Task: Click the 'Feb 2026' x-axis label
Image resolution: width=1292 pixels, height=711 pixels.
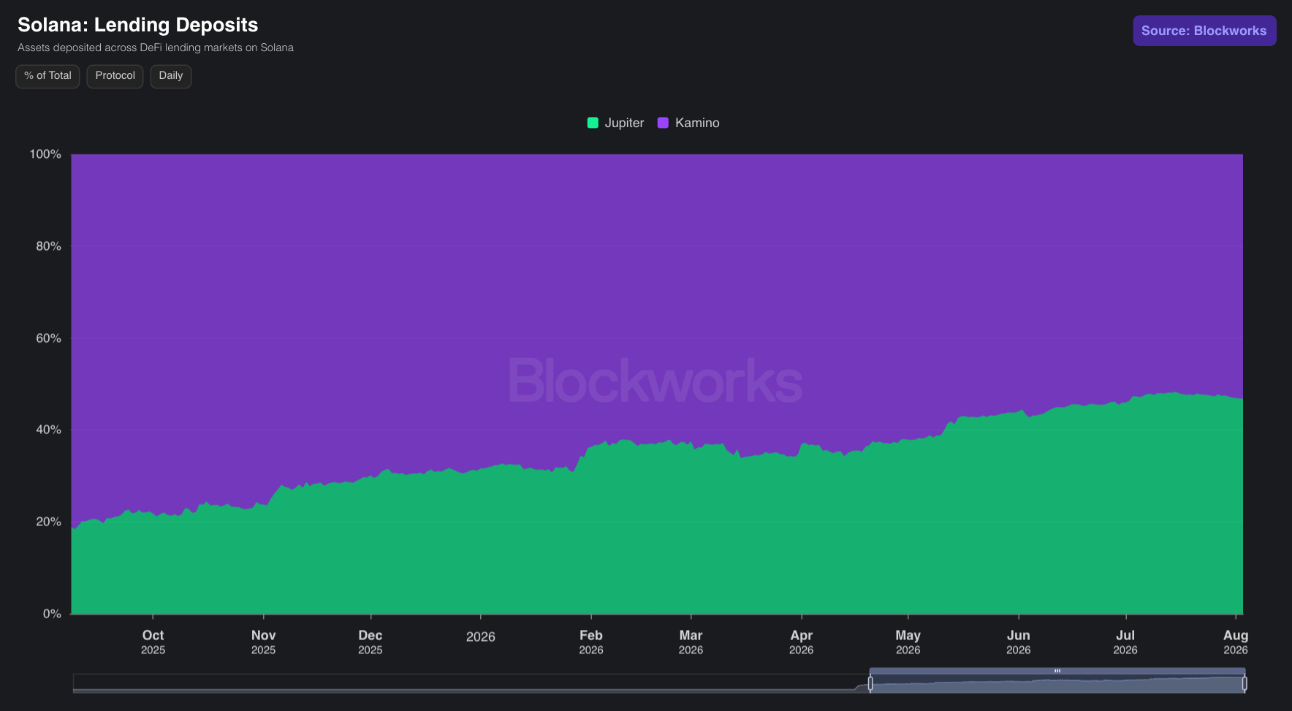Action: click(591, 642)
